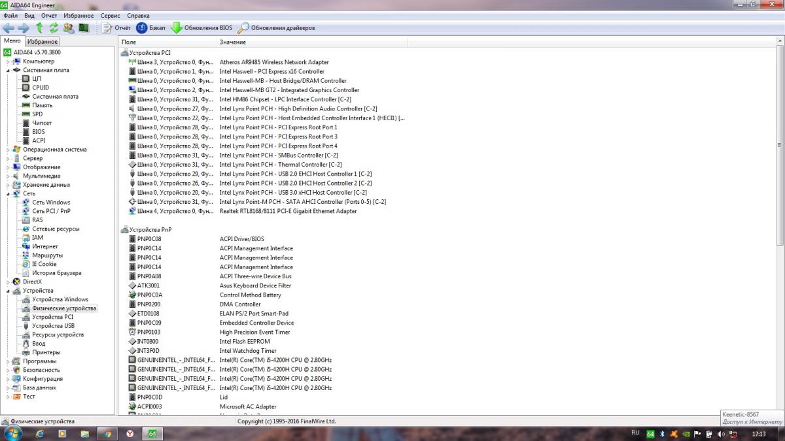Select Чипсет tree item

tap(42, 123)
